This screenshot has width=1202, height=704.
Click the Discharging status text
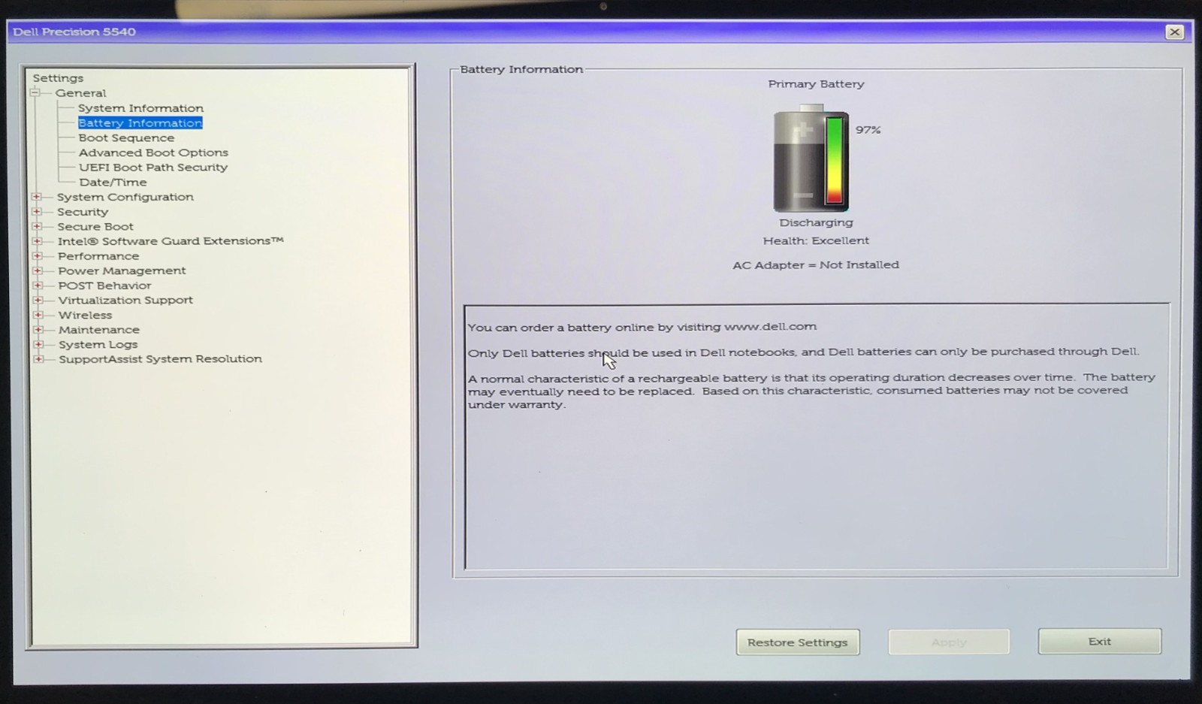tap(816, 222)
